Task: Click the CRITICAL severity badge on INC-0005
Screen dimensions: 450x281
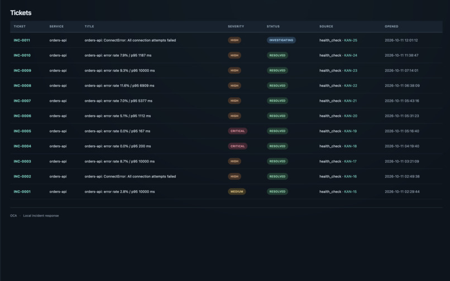Action: [x=237, y=131]
